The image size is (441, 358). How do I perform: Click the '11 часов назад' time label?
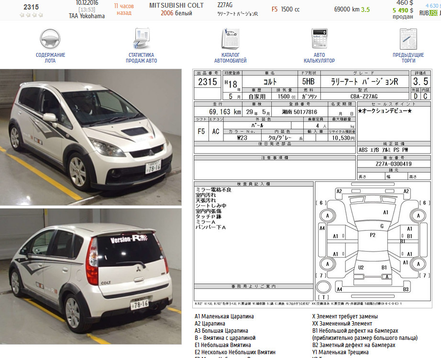click(124, 10)
